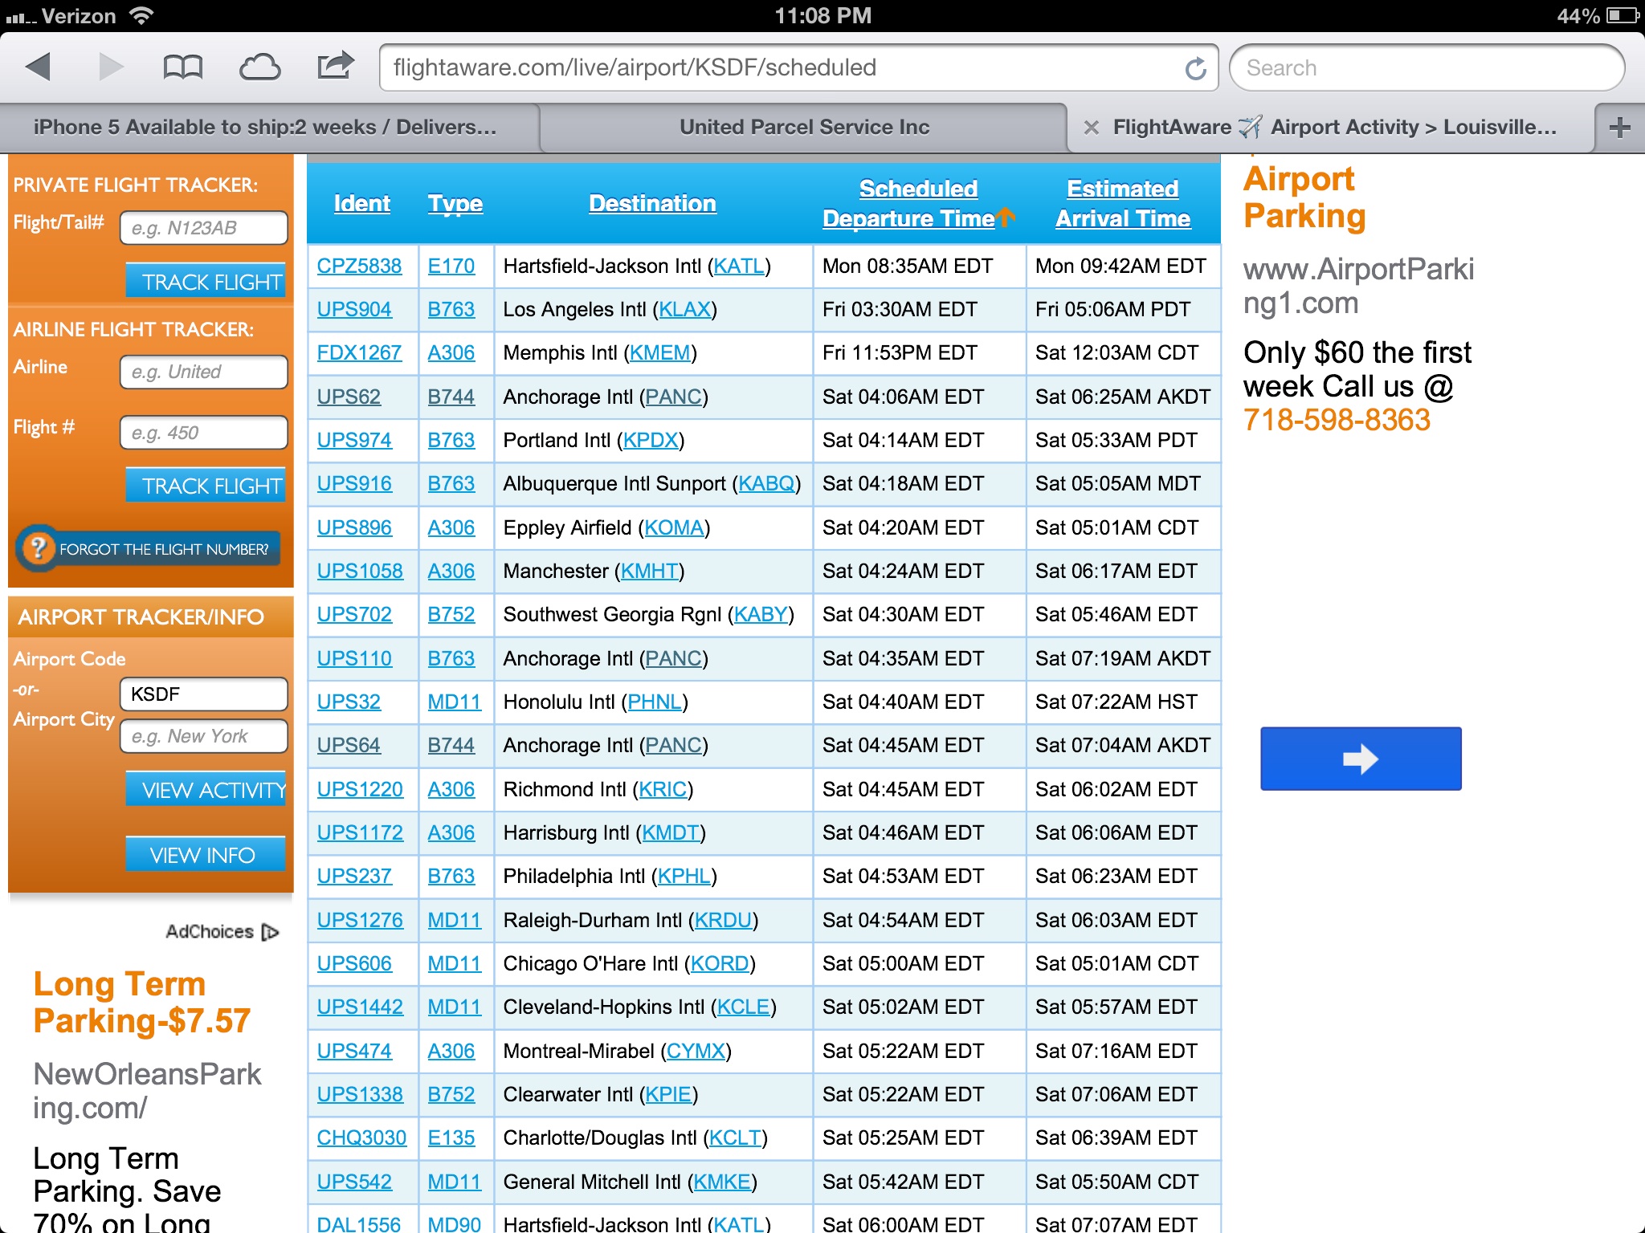Click the battery indicator in status bar
The height and width of the screenshot is (1233, 1645).
tap(1622, 15)
